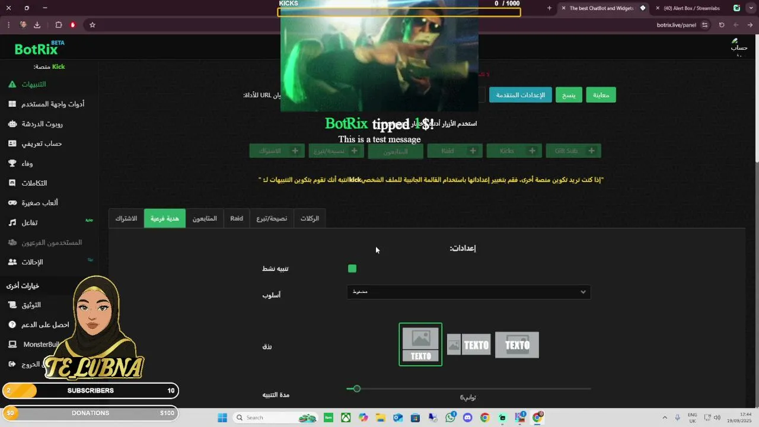This screenshot has height=427, width=759.
Task: Click the Windows Start button
Action: tap(222, 418)
